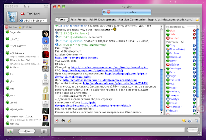206x140 pixels.
Task: Open the smiley emoticon selector
Action: 184,120
